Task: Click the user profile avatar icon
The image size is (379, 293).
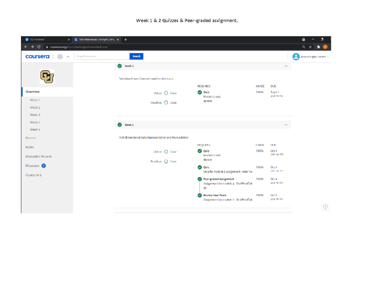Action: coord(296,57)
